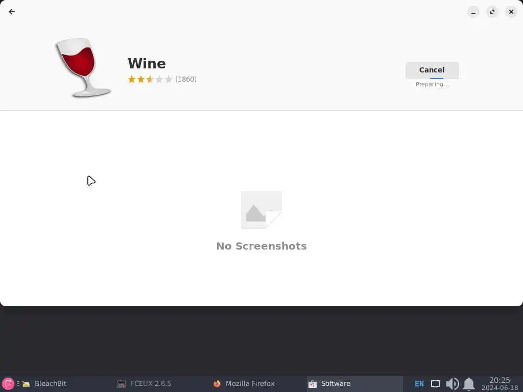Open the notifications bell icon

[469, 384]
